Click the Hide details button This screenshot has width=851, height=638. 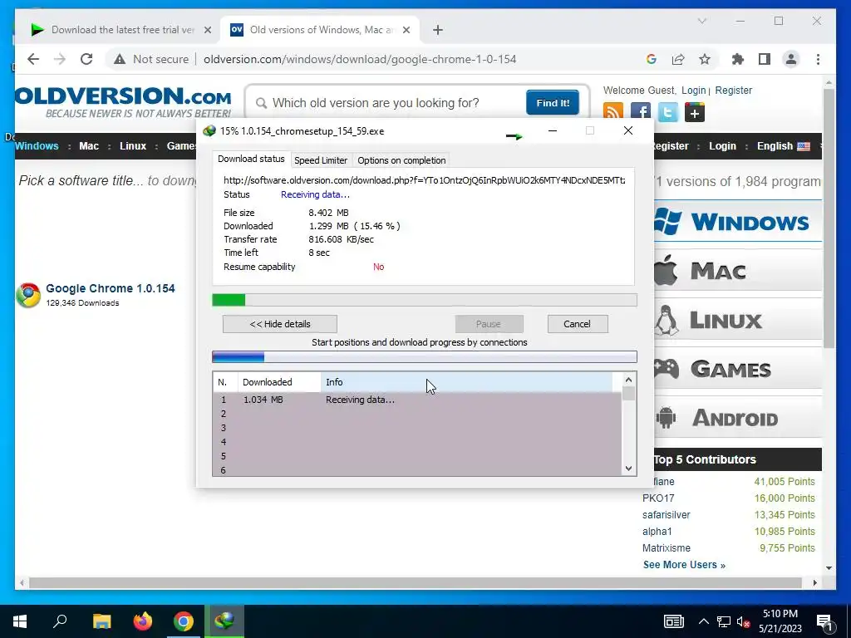tap(279, 324)
